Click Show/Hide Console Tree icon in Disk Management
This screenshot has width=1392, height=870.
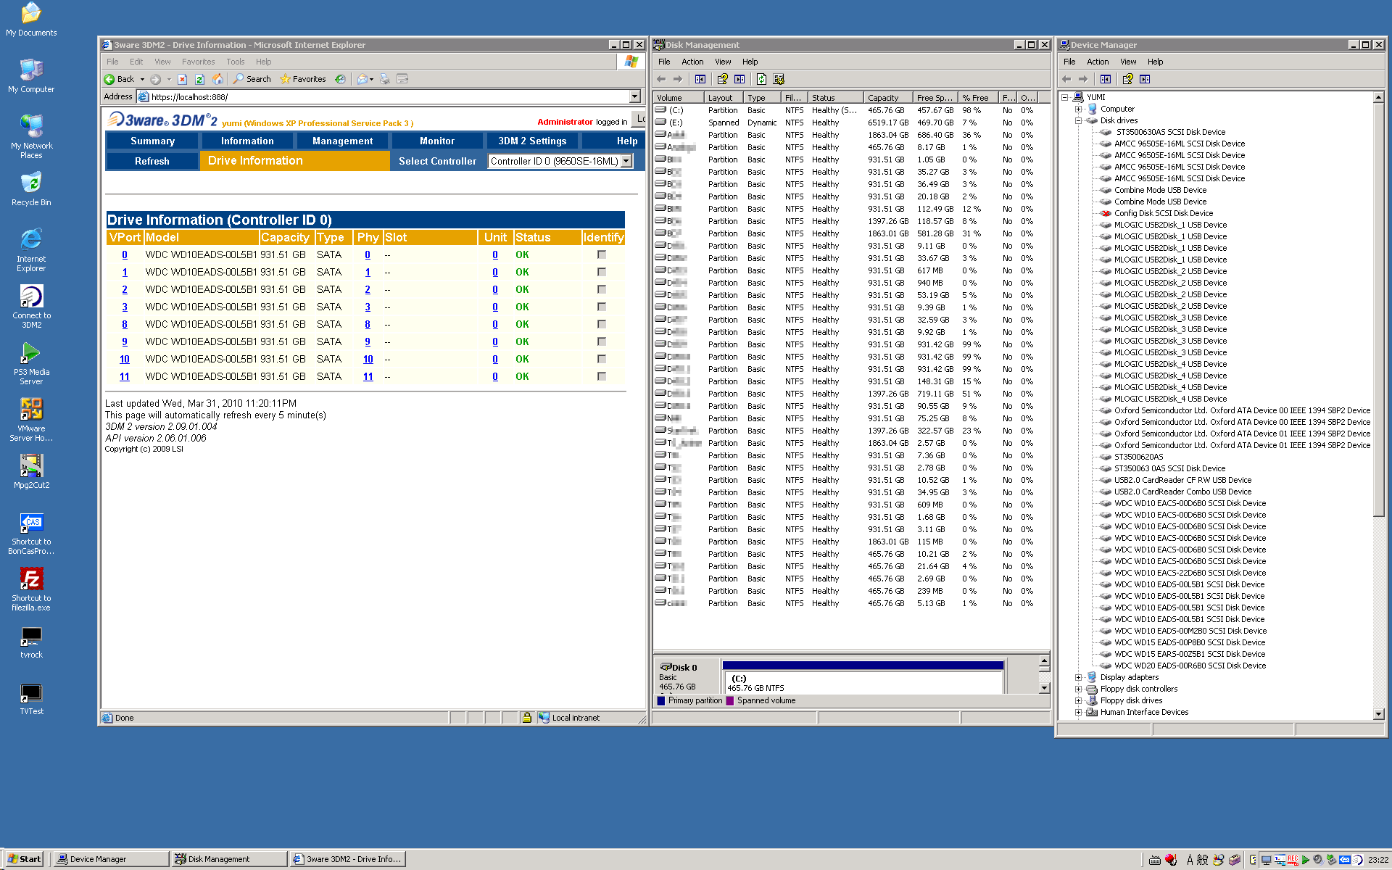click(x=700, y=79)
